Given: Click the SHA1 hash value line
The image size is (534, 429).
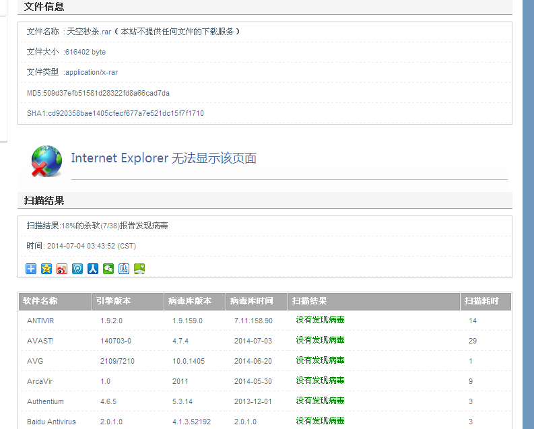Looking at the screenshot, I should point(115,113).
